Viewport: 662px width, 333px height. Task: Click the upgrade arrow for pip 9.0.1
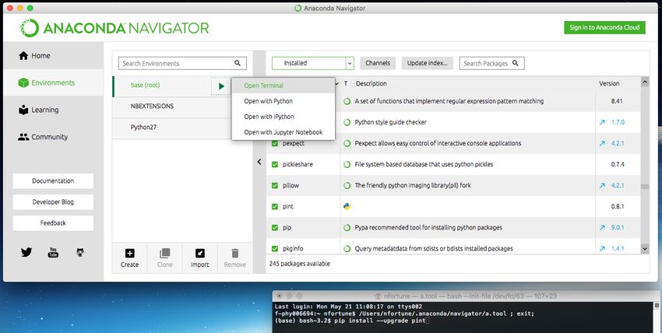click(x=602, y=228)
